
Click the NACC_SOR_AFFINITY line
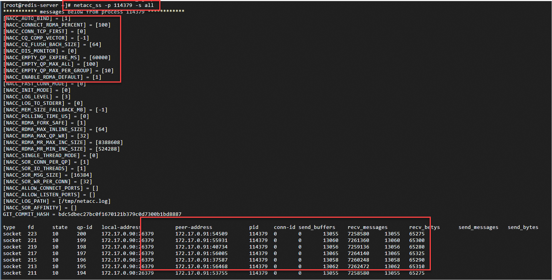tap(40, 208)
